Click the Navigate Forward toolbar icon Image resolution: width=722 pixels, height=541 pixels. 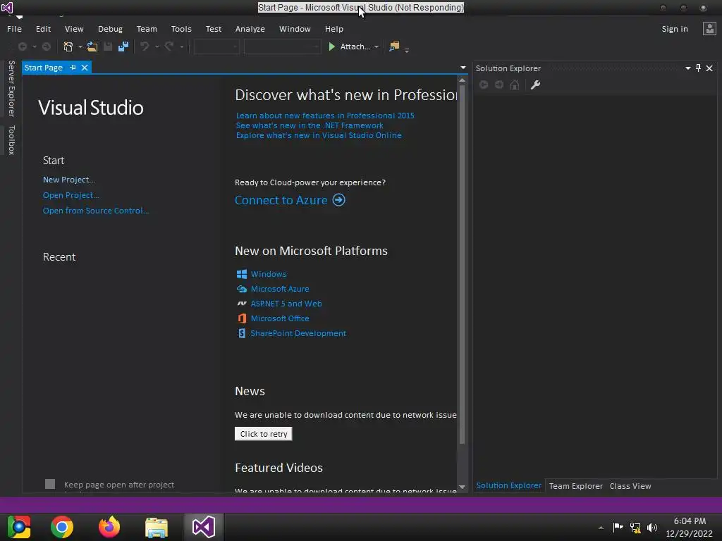(47, 46)
